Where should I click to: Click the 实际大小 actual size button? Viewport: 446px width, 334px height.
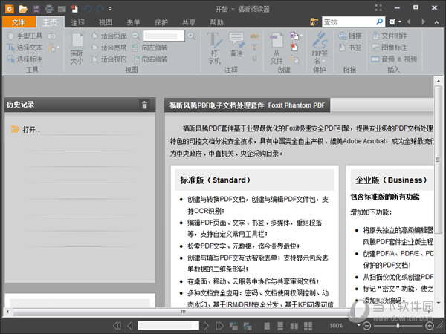coord(77,48)
